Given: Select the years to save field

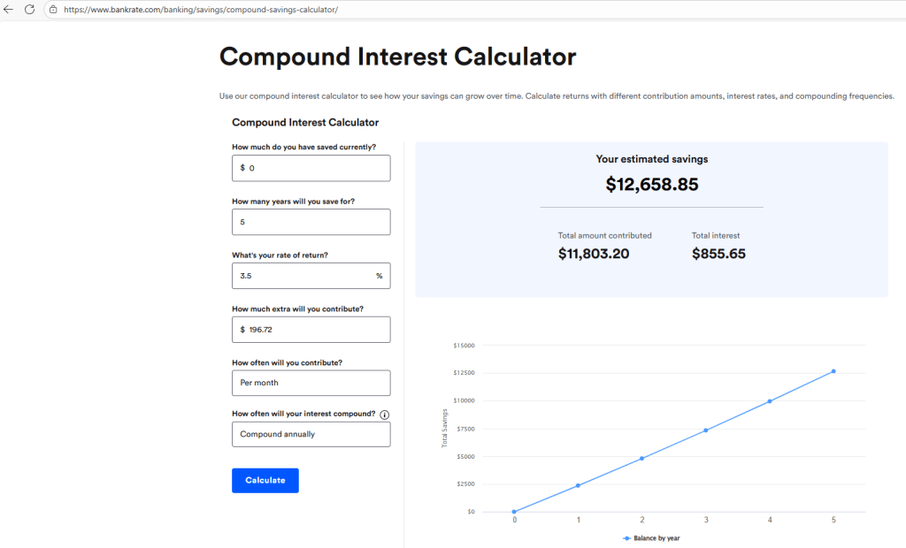Looking at the screenshot, I should coord(311,222).
